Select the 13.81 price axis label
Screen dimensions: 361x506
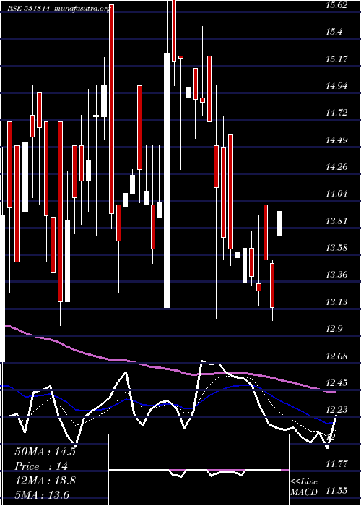click(337, 221)
